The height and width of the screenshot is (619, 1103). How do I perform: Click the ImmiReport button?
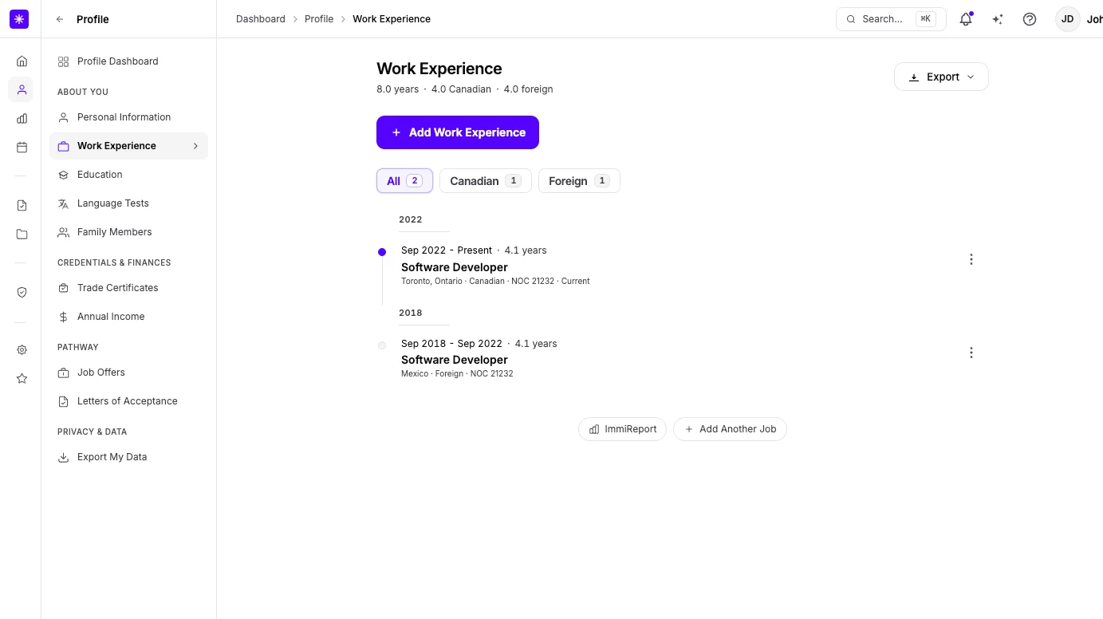[x=622, y=429]
